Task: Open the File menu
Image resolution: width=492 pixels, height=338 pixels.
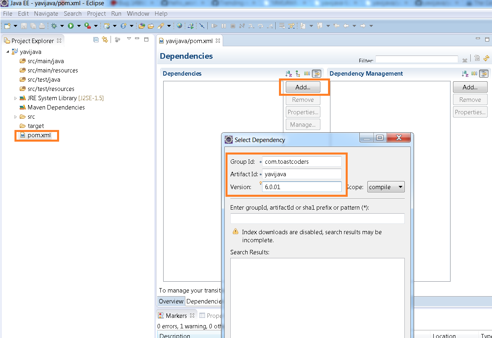Action: [x=8, y=14]
